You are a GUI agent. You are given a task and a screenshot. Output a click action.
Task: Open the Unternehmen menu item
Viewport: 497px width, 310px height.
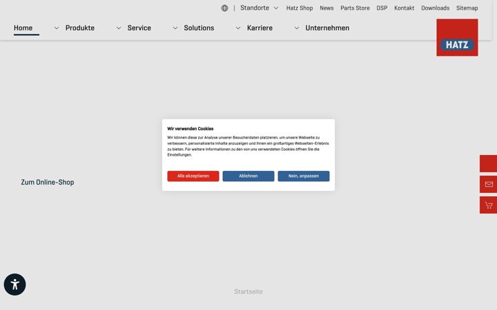pyautogui.click(x=327, y=28)
